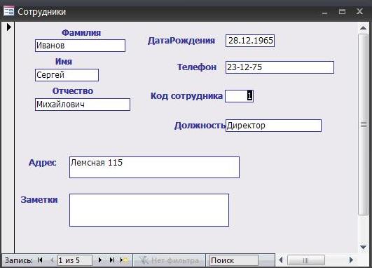Click the horizontal scrollbar thumb
372x268 pixels.
(306, 260)
